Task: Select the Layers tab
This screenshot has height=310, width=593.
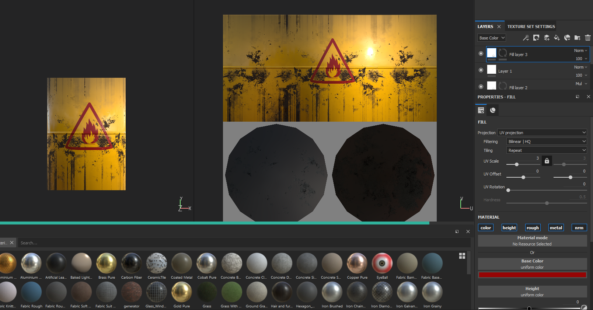Action: [x=485, y=27]
